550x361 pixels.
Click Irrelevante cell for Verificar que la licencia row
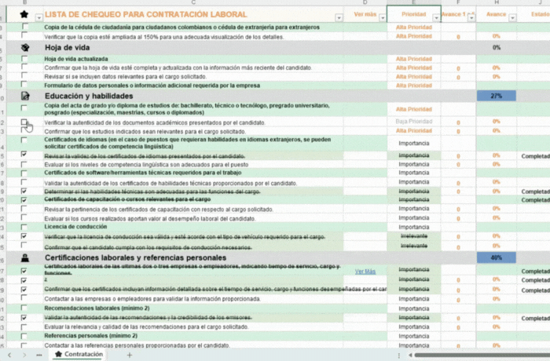click(x=414, y=236)
